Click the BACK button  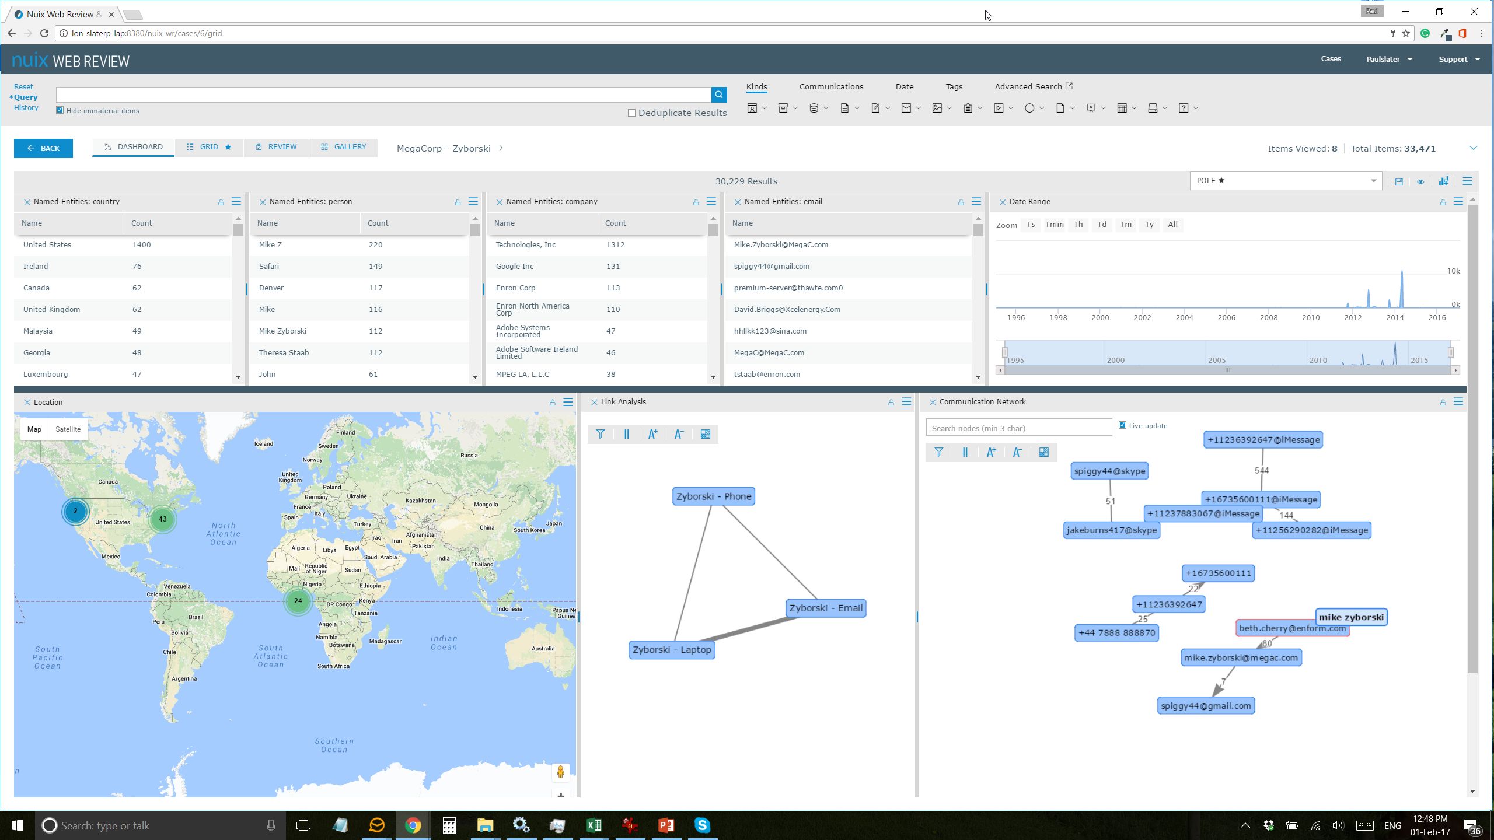tap(43, 148)
